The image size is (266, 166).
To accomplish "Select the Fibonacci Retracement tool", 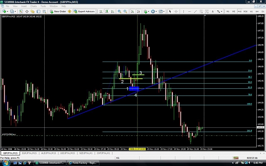I will point(207,11).
